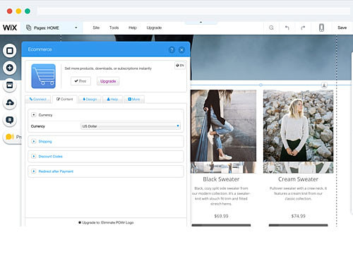Viewport: 353px width, 254px height.
Task: Open the Uploads cloud sidebar icon
Action: (10, 102)
